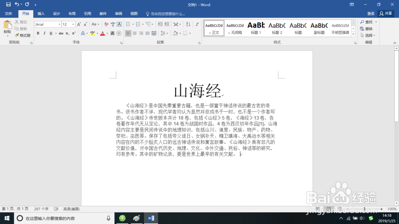Sort the text with the A-Z sort icon
Image resolution: width=399 pixels, height=224 pixels.
click(x=188, y=24)
